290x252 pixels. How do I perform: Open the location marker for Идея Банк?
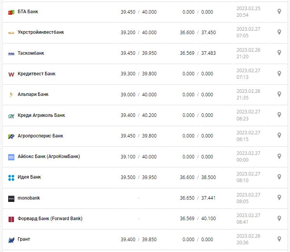[x=279, y=177]
